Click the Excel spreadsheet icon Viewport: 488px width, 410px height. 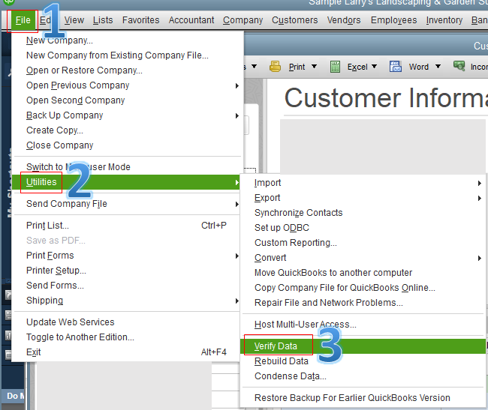pos(335,67)
